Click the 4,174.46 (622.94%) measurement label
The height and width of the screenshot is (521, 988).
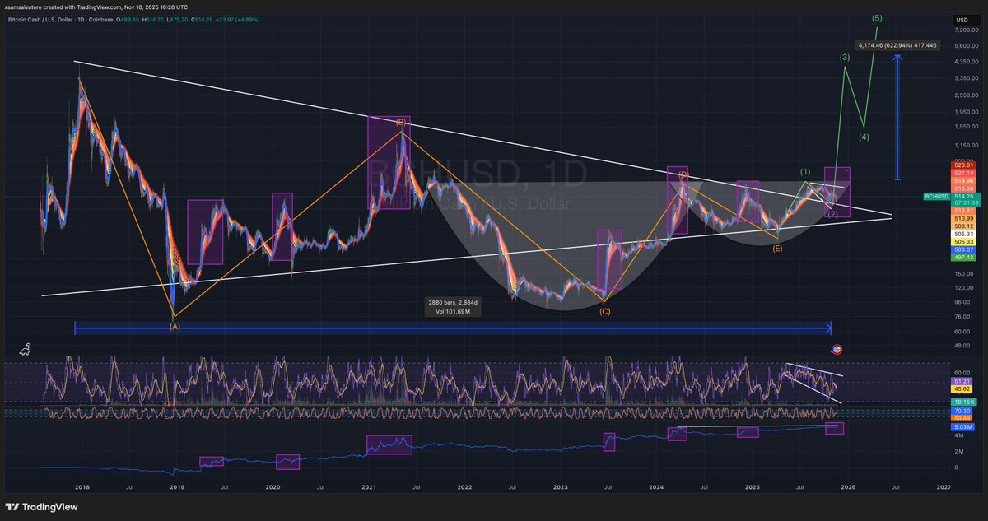[x=895, y=44]
